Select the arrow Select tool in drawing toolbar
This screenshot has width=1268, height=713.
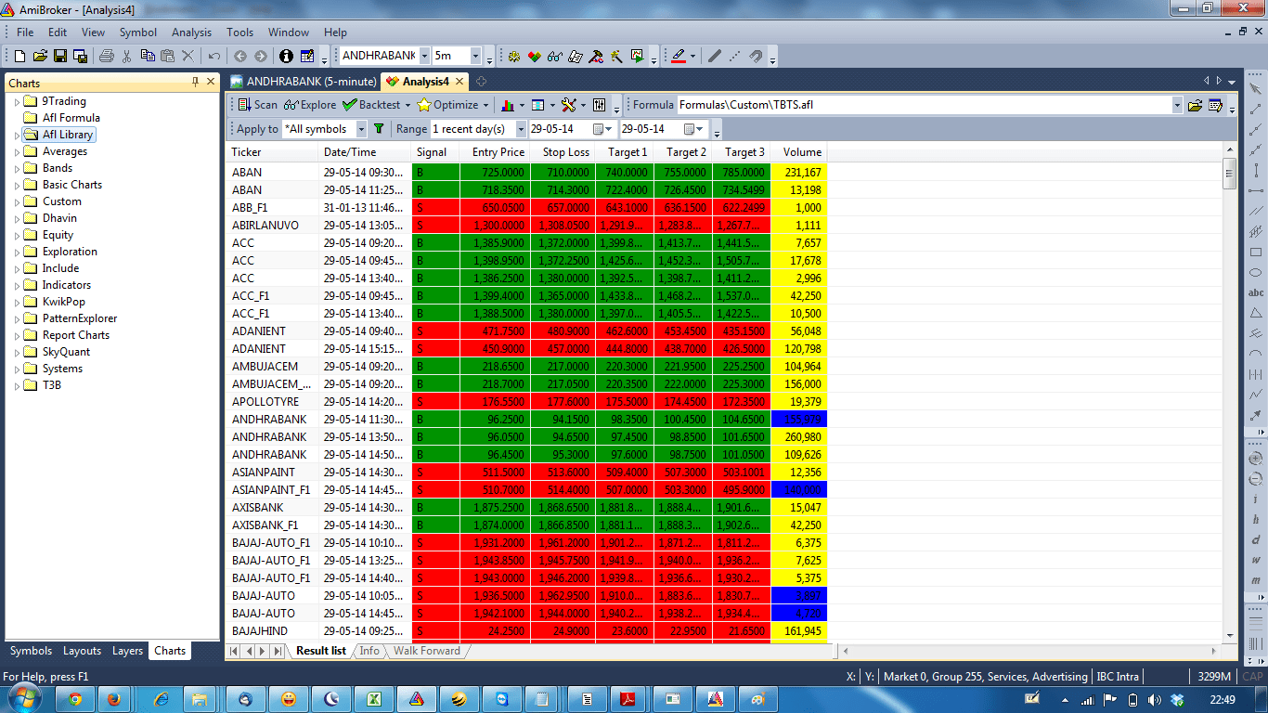[1255, 89]
